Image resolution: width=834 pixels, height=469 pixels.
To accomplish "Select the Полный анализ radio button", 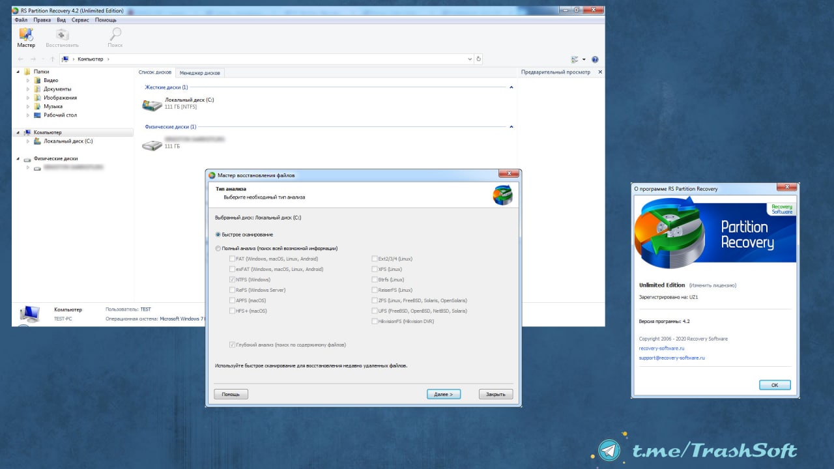I will [x=218, y=248].
